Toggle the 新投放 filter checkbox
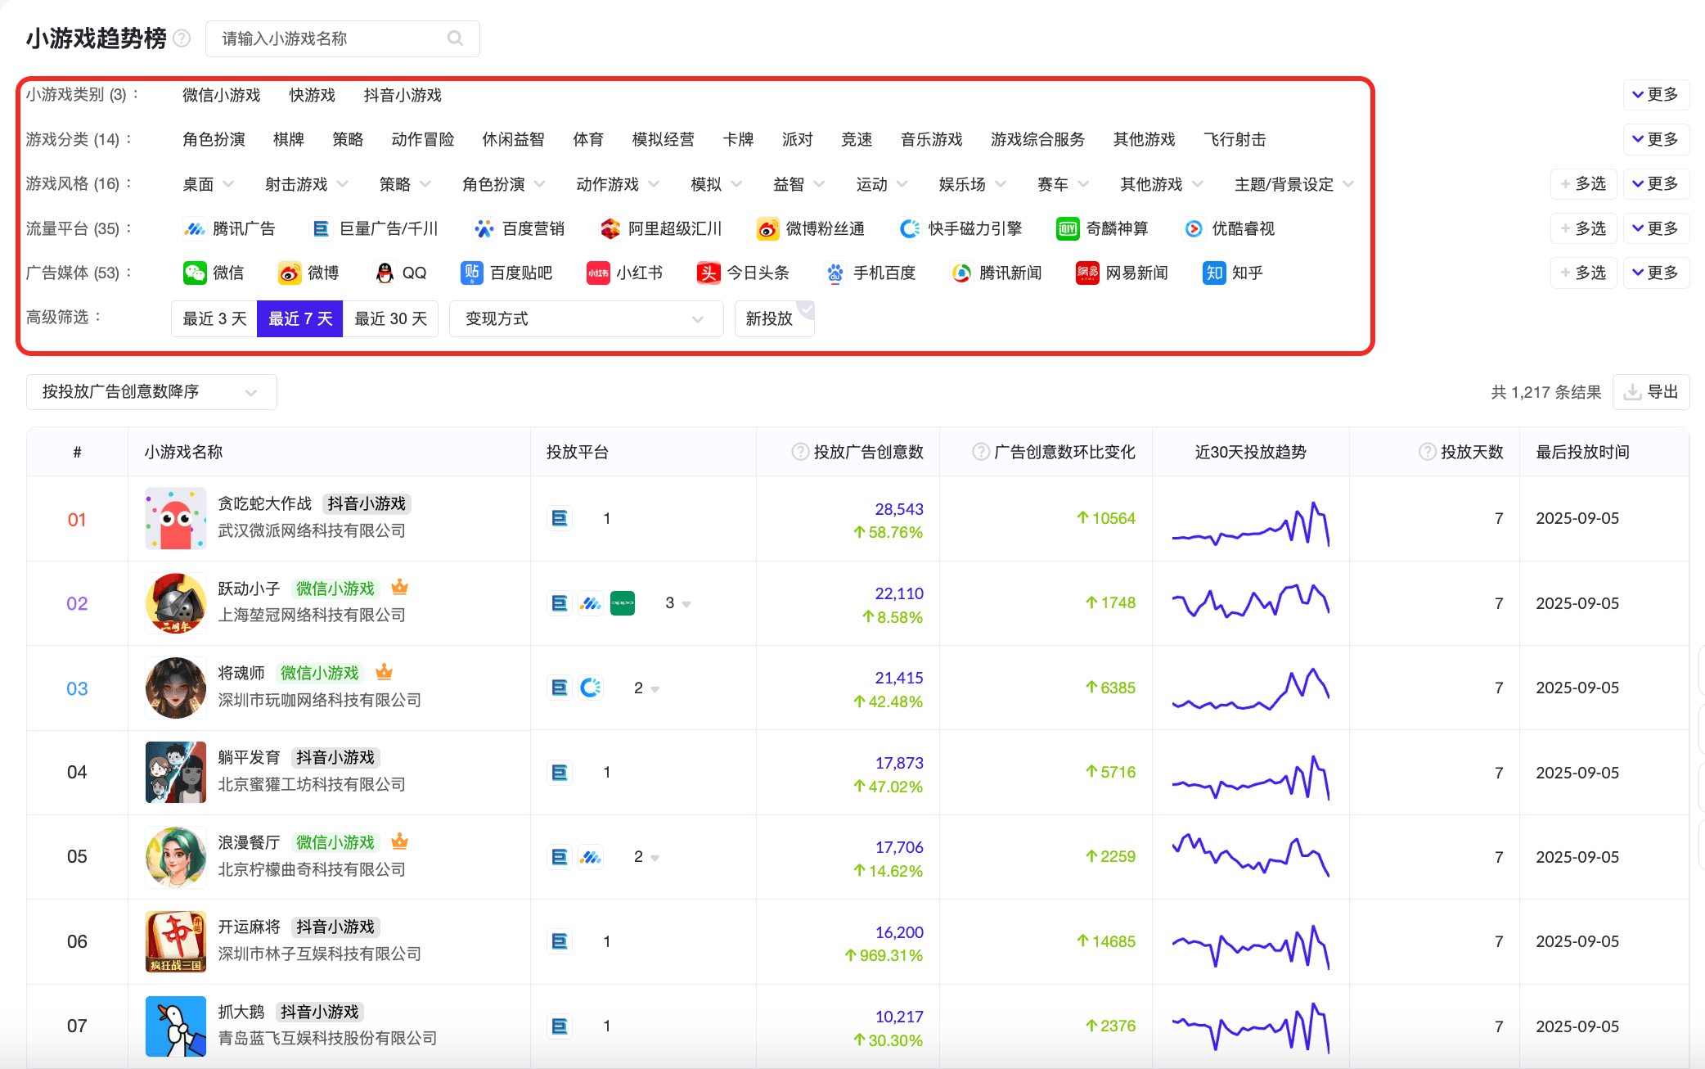Image resolution: width=1705 pixels, height=1069 pixels. pos(774,318)
